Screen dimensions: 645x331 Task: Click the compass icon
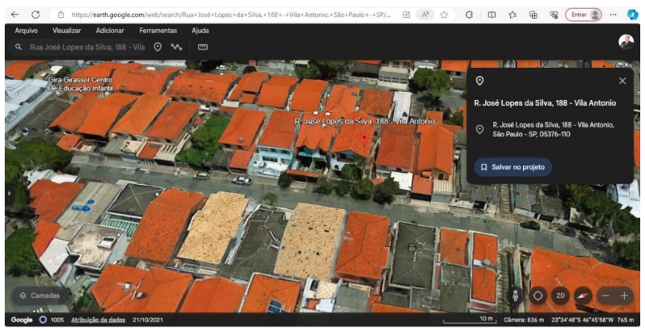click(582, 295)
